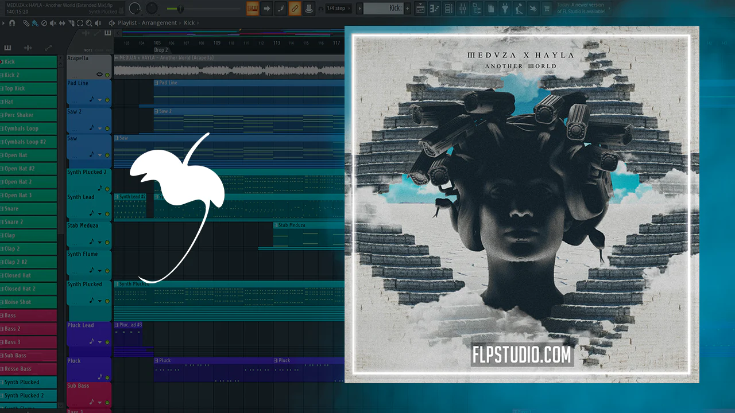Select the Top Kick pattern
This screenshot has height=413, width=735.
click(x=29, y=88)
